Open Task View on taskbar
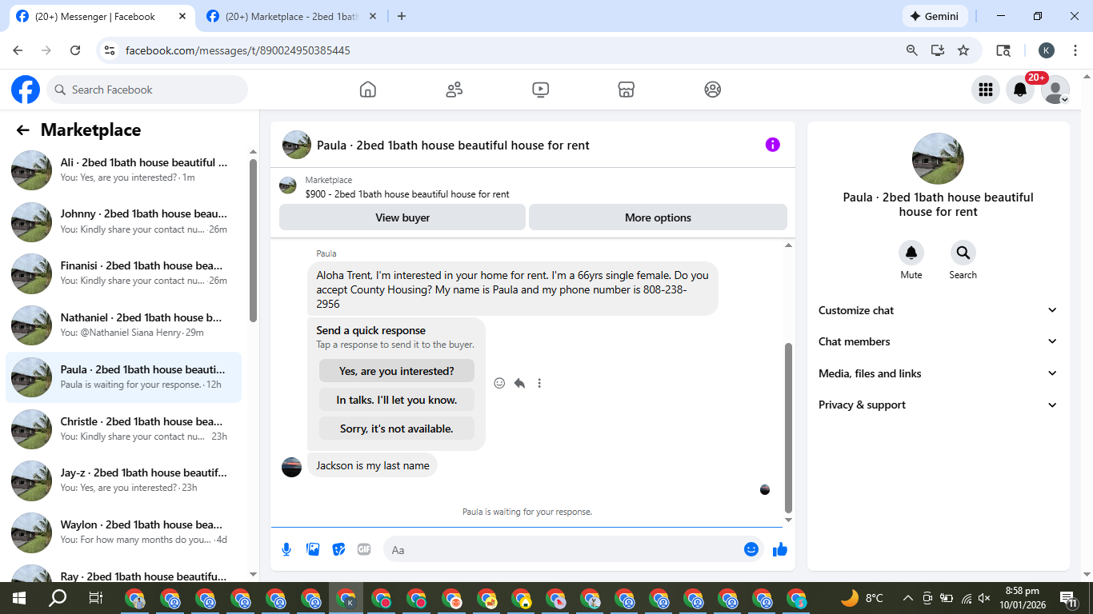The height and width of the screenshot is (614, 1093). point(95,597)
